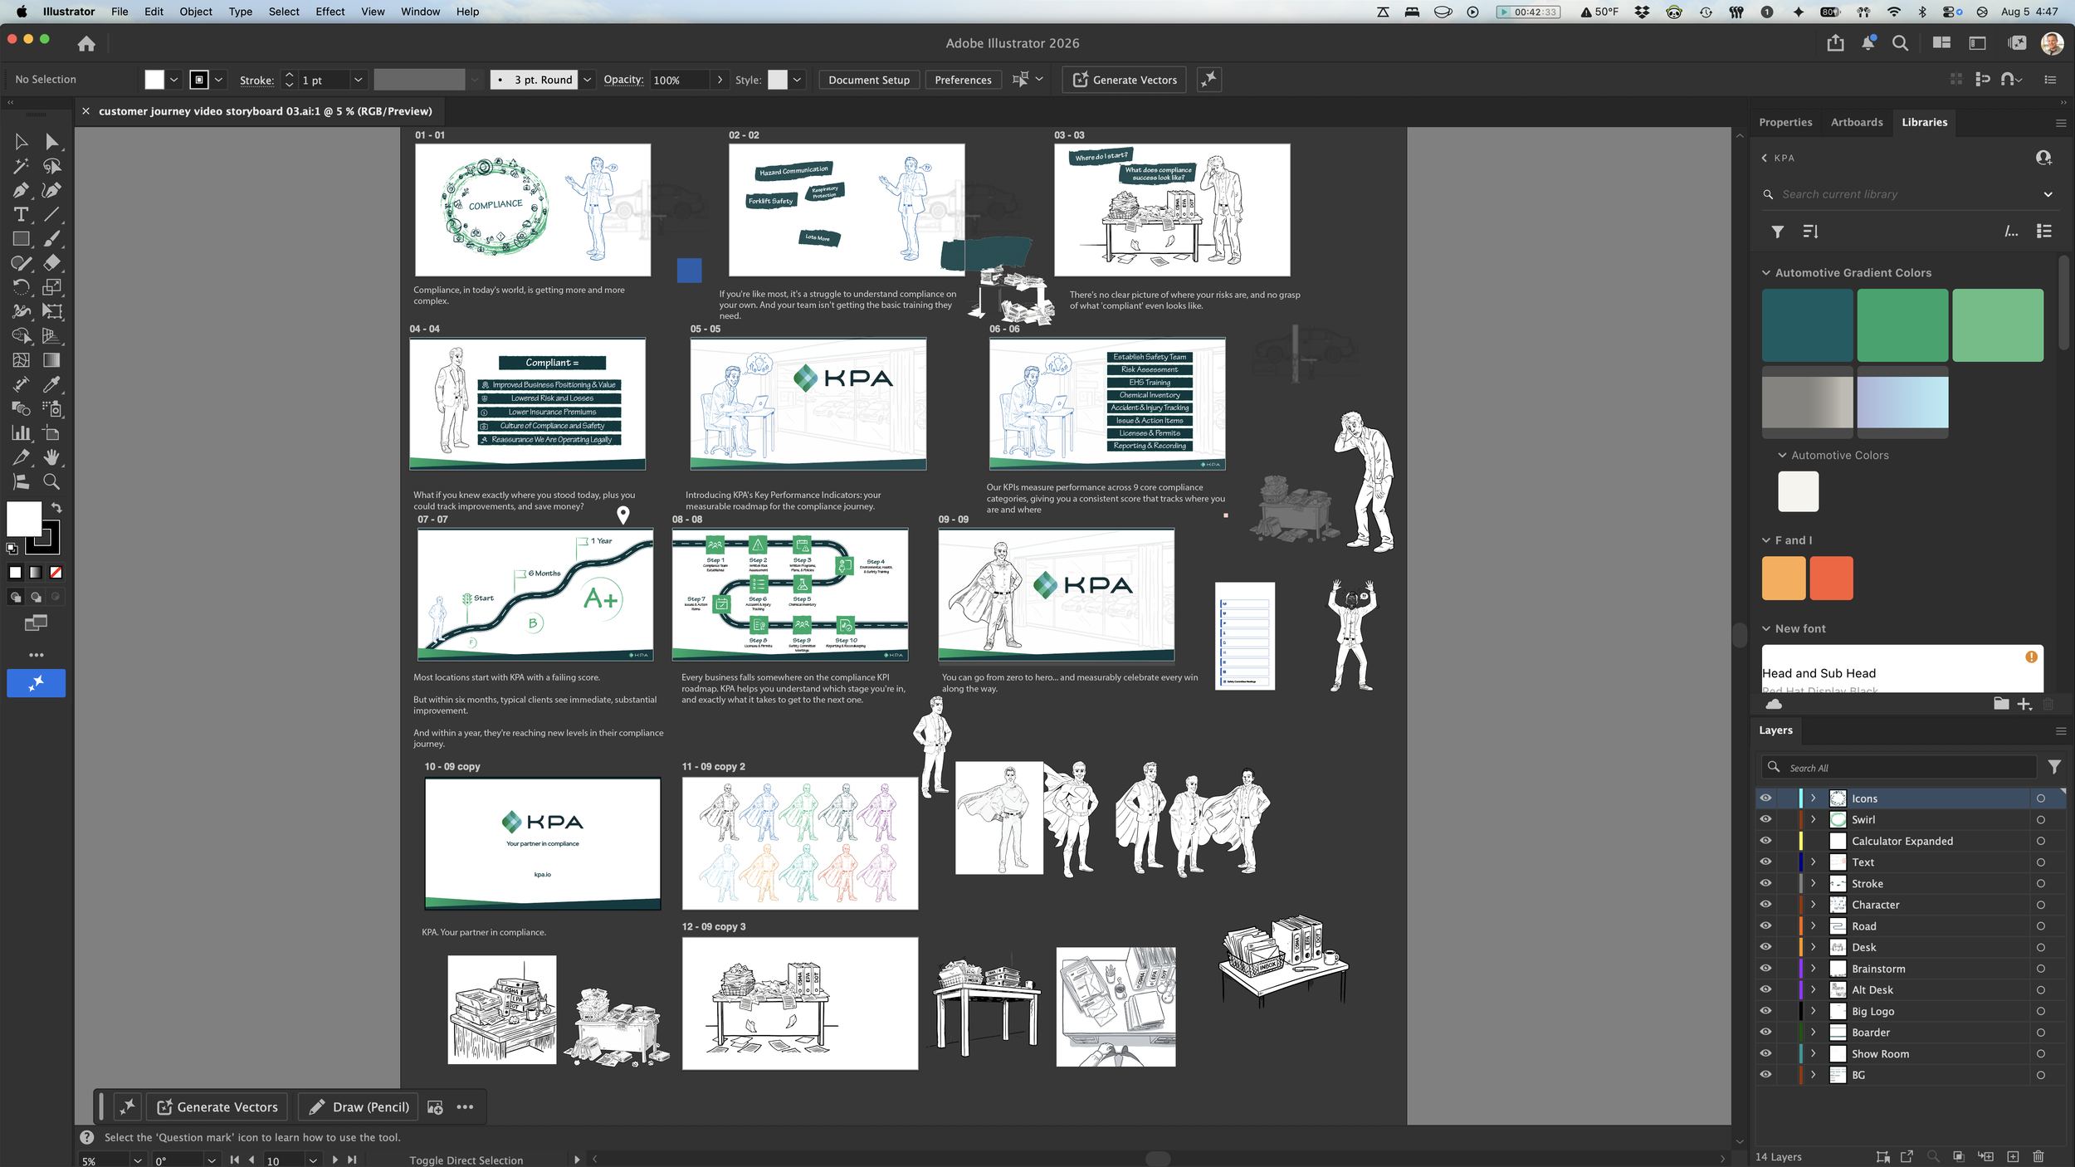Add new element to library with plus
The height and width of the screenshot is (1167, 2075).
tap(2024, 704)
